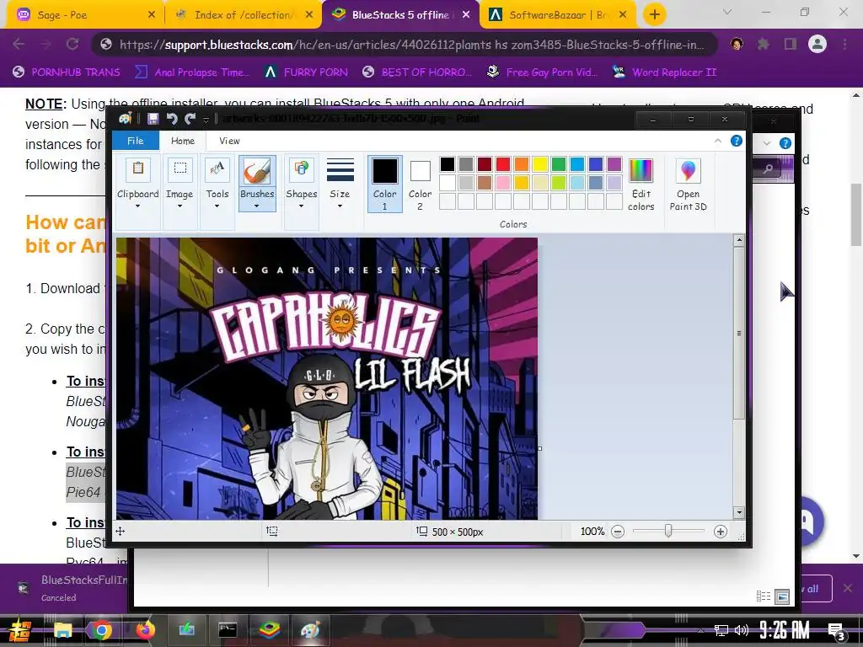Viewport: 863px width, 647px height.
Task: Click Paint vertical scrollbar down arrow
Action: [x=738, y=512]
